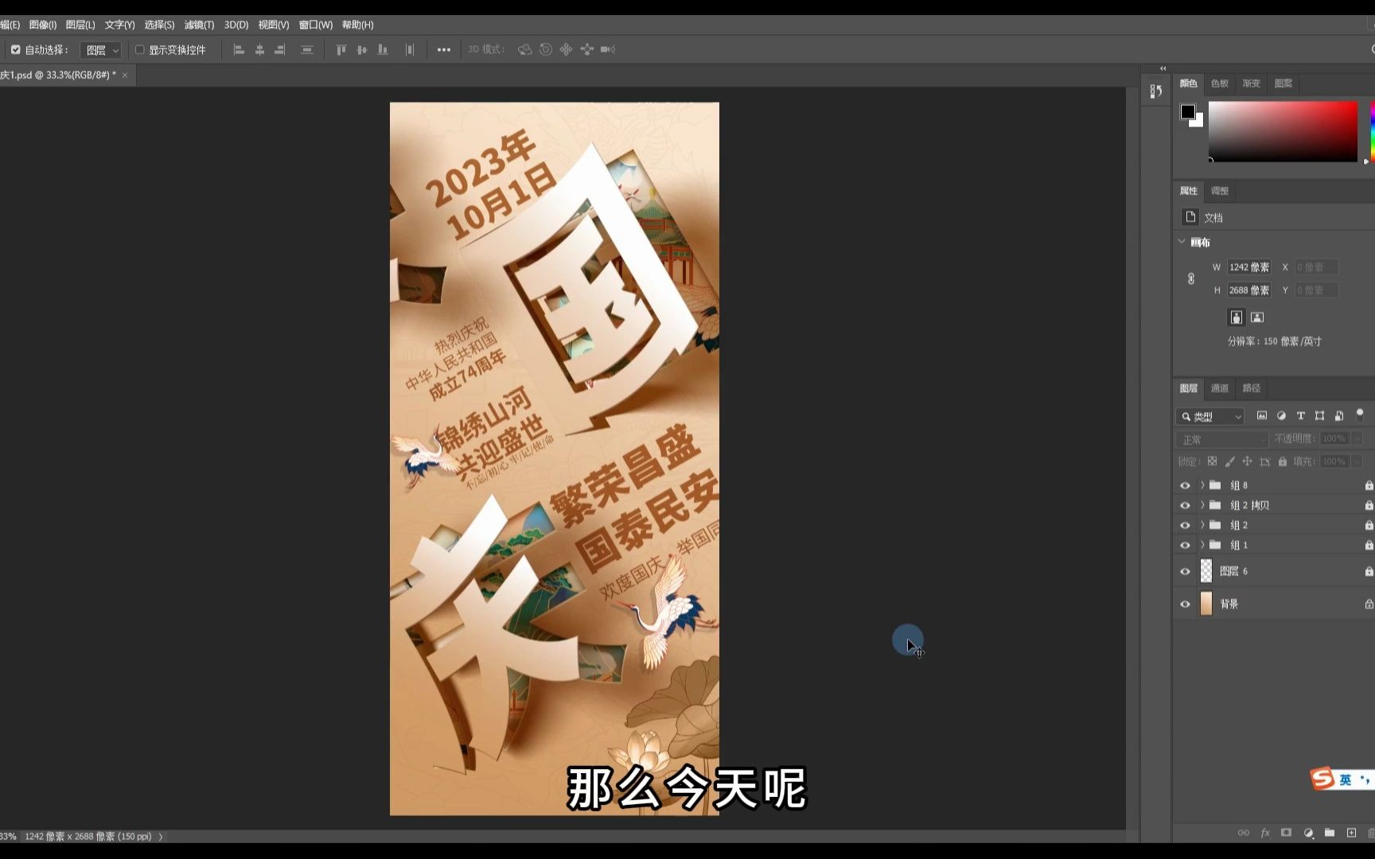Add a layer mask icon

coord(1287,833)
